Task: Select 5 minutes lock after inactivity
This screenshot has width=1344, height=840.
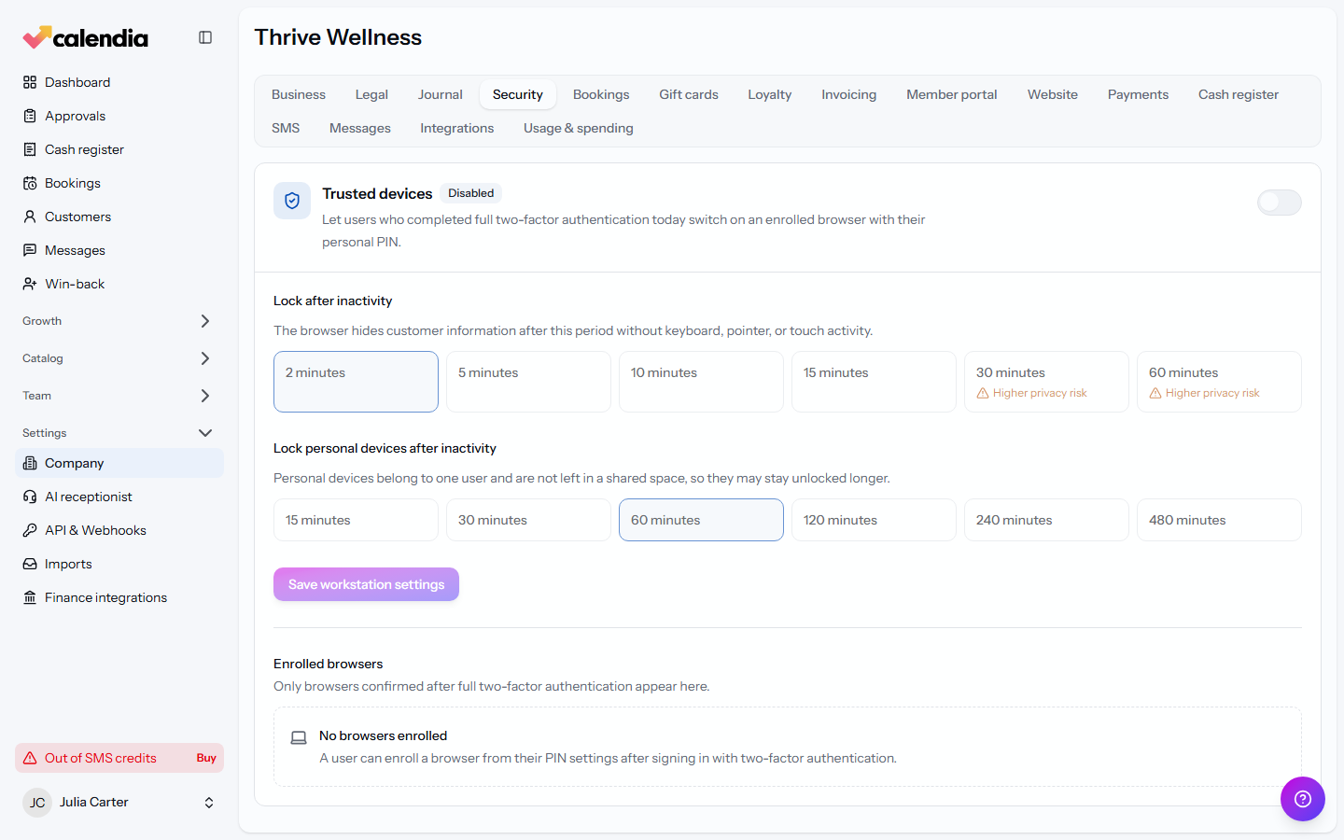Action: click(528, 382)
